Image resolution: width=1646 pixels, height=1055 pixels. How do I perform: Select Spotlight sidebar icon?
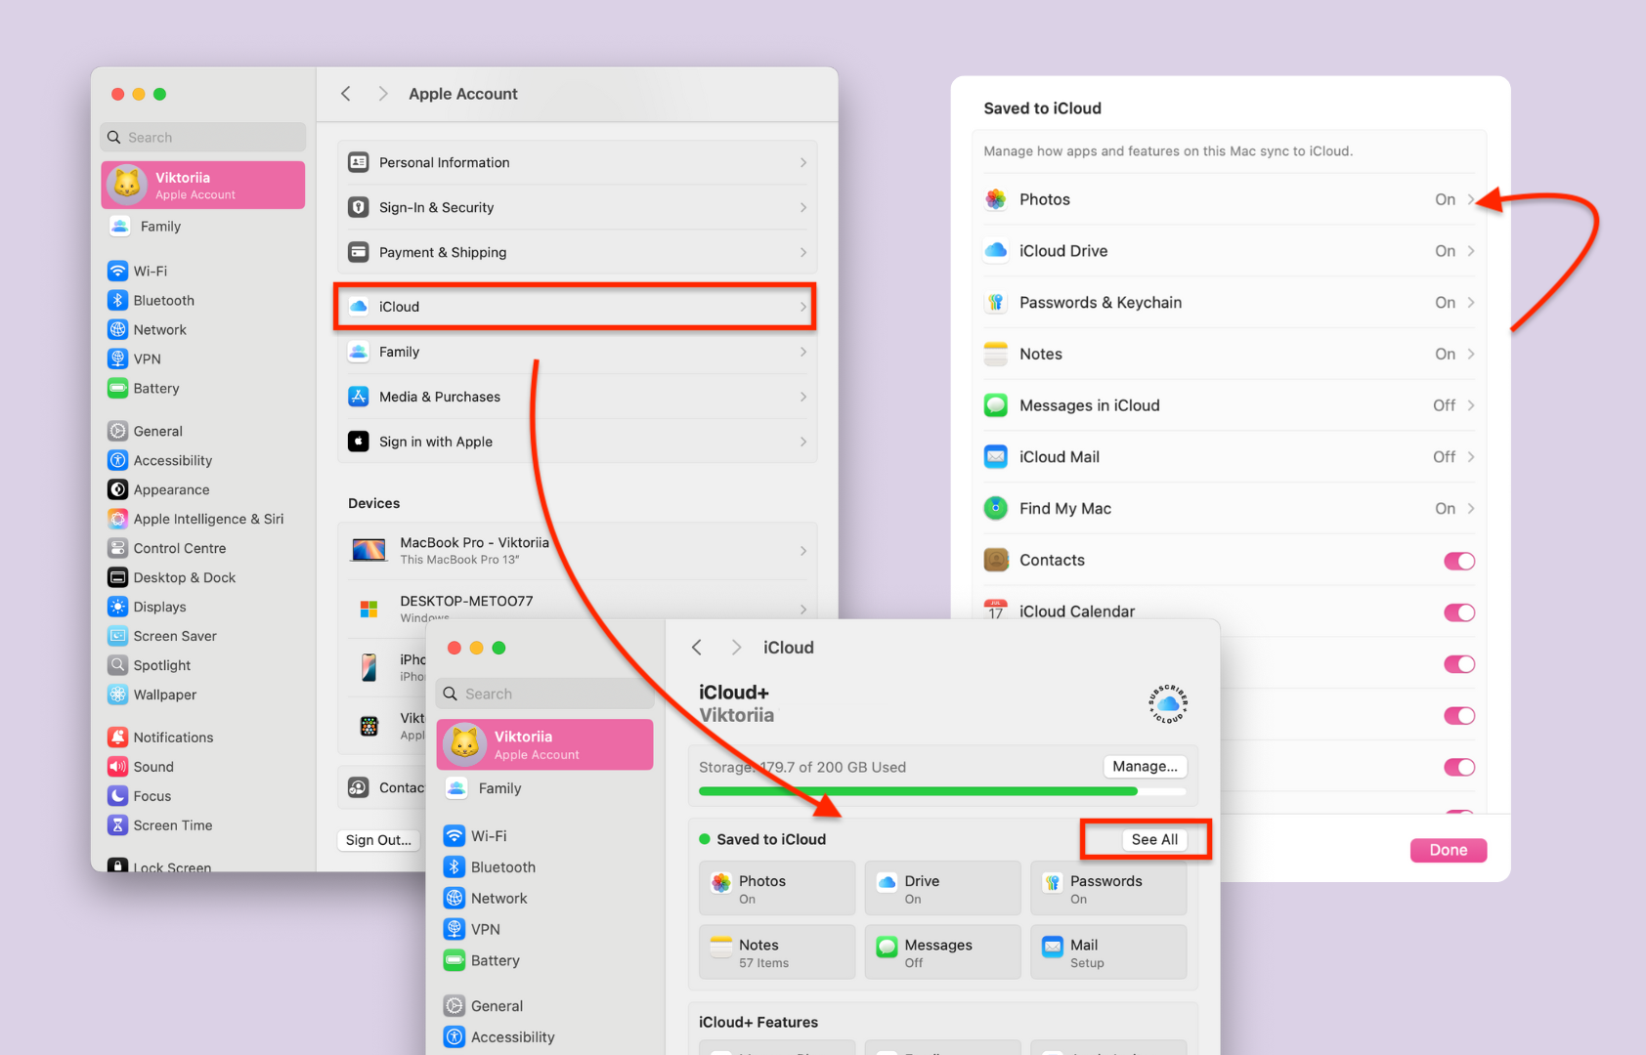[118, 665]
